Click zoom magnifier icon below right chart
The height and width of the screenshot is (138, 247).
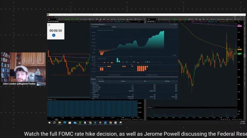click(x=225, y=119)
